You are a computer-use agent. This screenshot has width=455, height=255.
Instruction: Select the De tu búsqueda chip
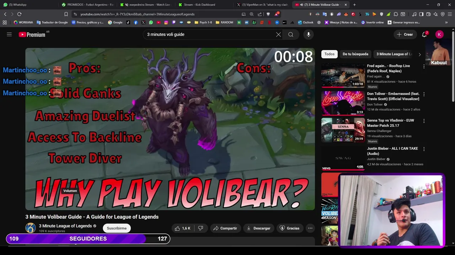[x=355, y=54]
